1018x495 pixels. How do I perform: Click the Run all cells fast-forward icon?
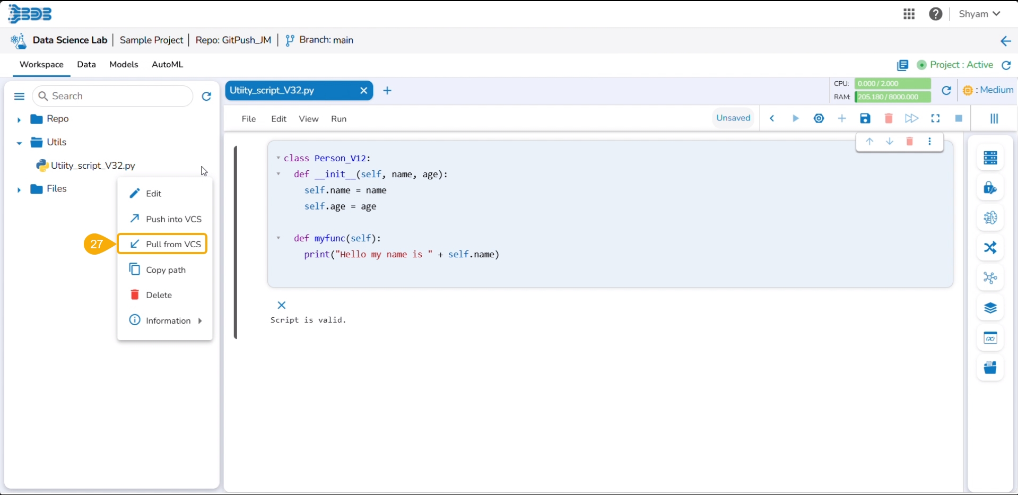click(911, 118)
